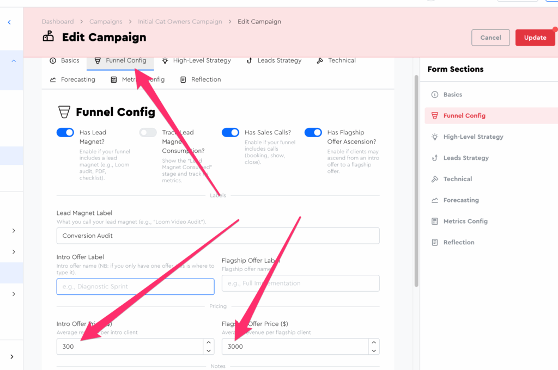Screen dimensions: 558x370
Task: Click the Forecasting chart icon in Form Sections
Action: (x=434, y=200)
